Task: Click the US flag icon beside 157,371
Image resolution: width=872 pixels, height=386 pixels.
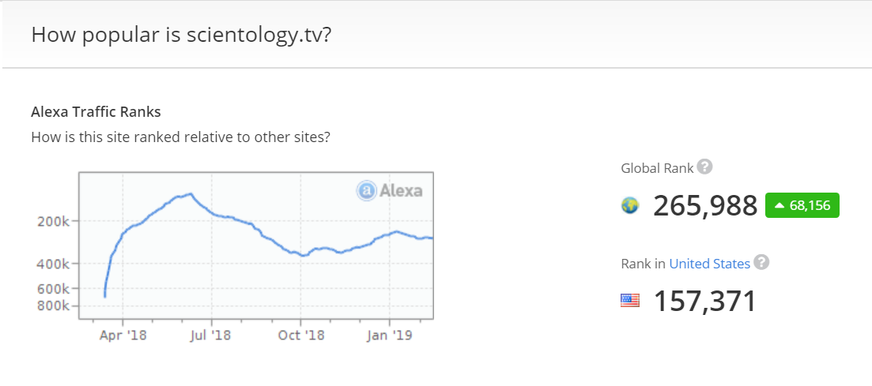Action: click(x=630, y=301)
